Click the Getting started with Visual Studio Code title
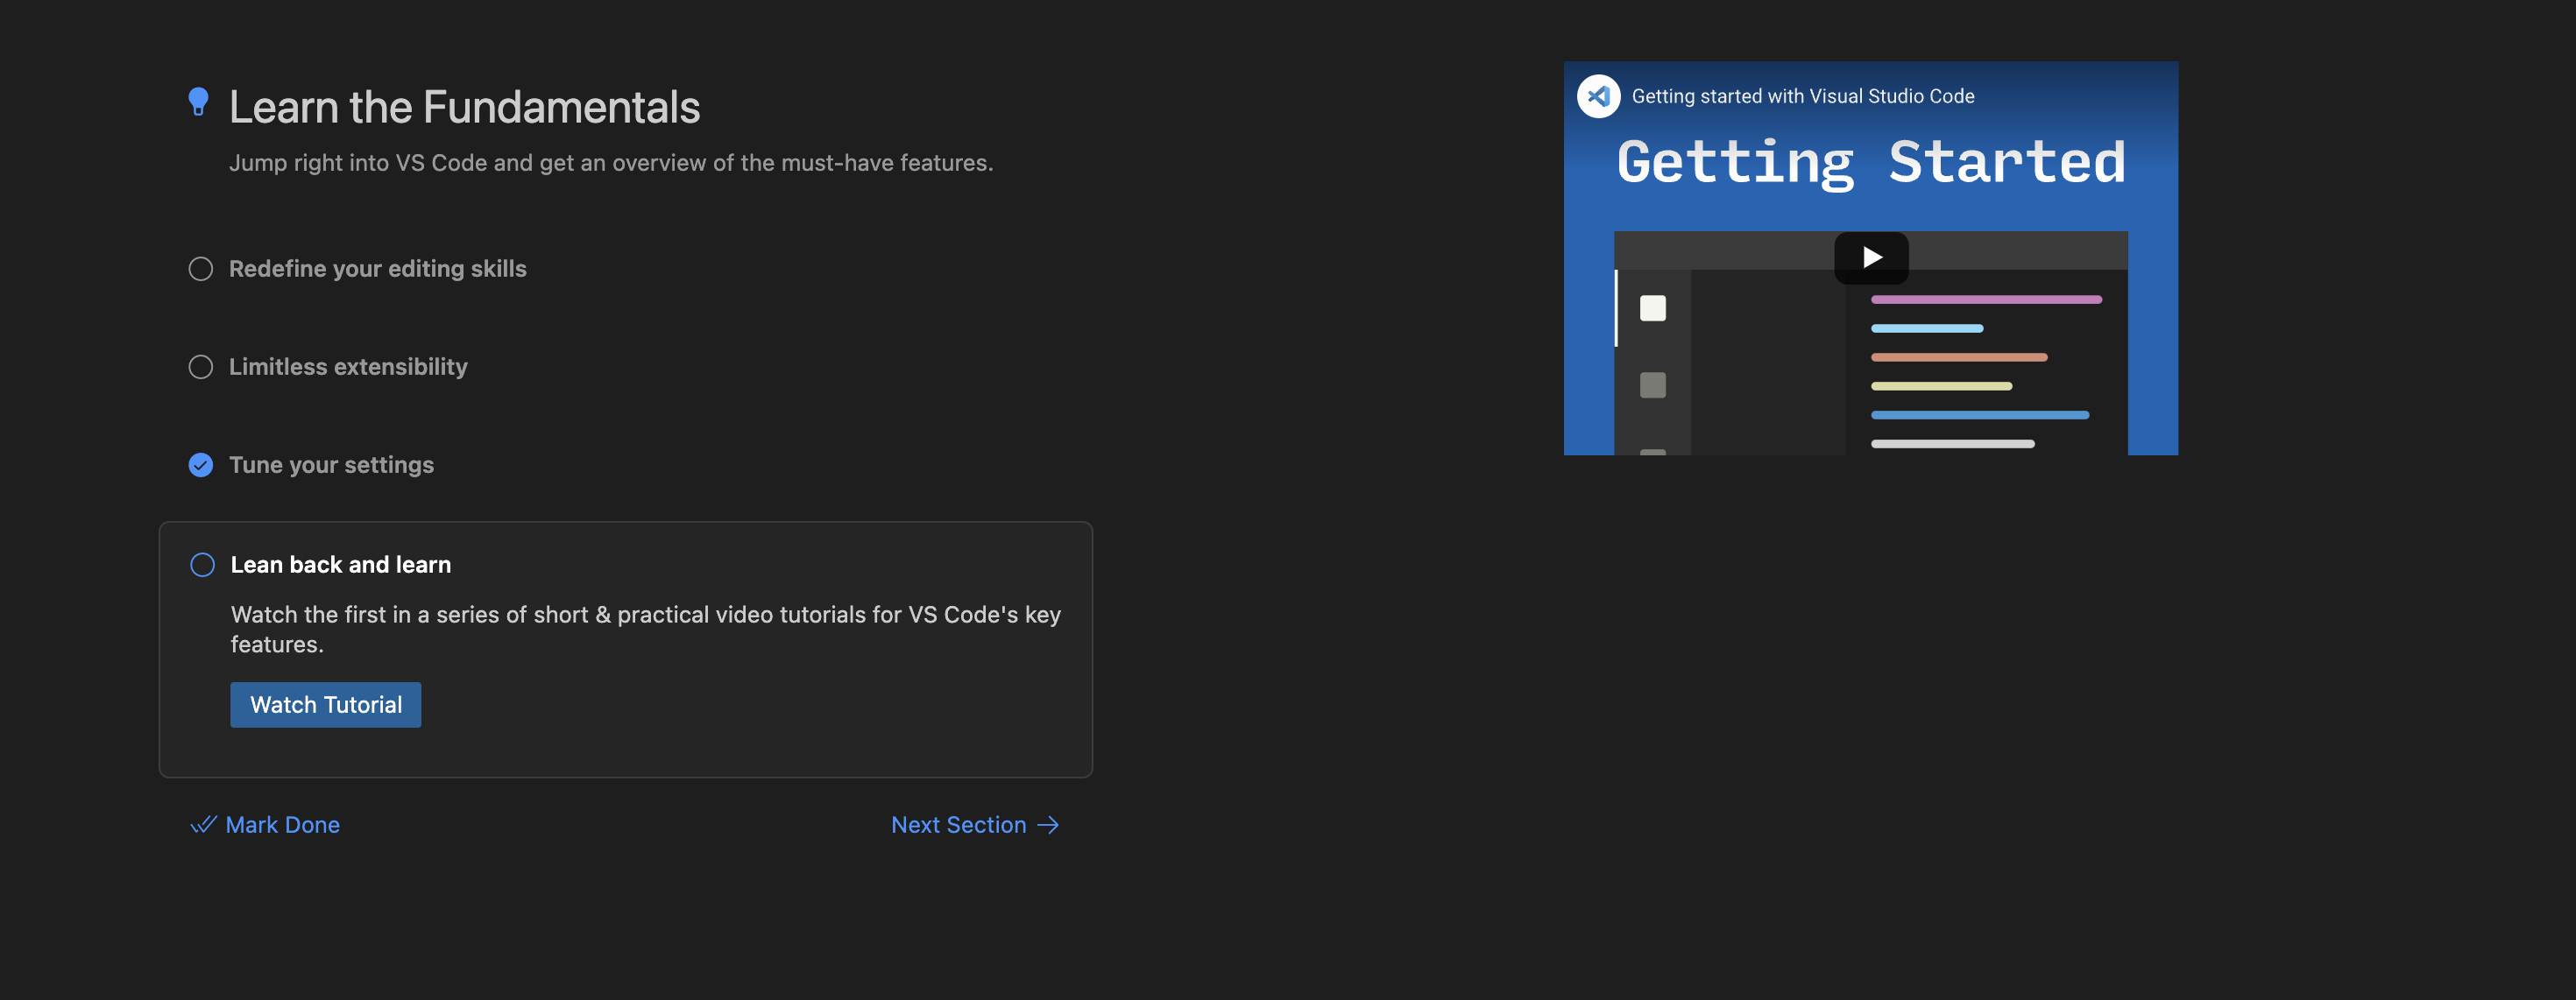The width and height of the screenshot is (2576, 1000). point(1802,96)
